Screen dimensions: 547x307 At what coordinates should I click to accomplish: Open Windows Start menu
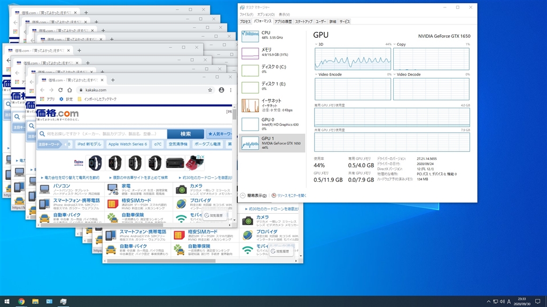(6, 302)
